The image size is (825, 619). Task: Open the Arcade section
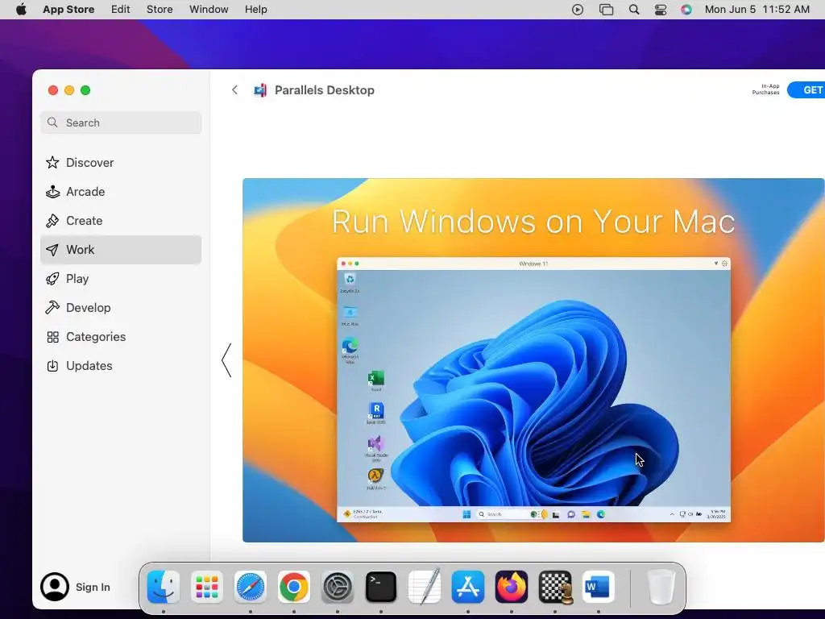click(x=121, y=192)
